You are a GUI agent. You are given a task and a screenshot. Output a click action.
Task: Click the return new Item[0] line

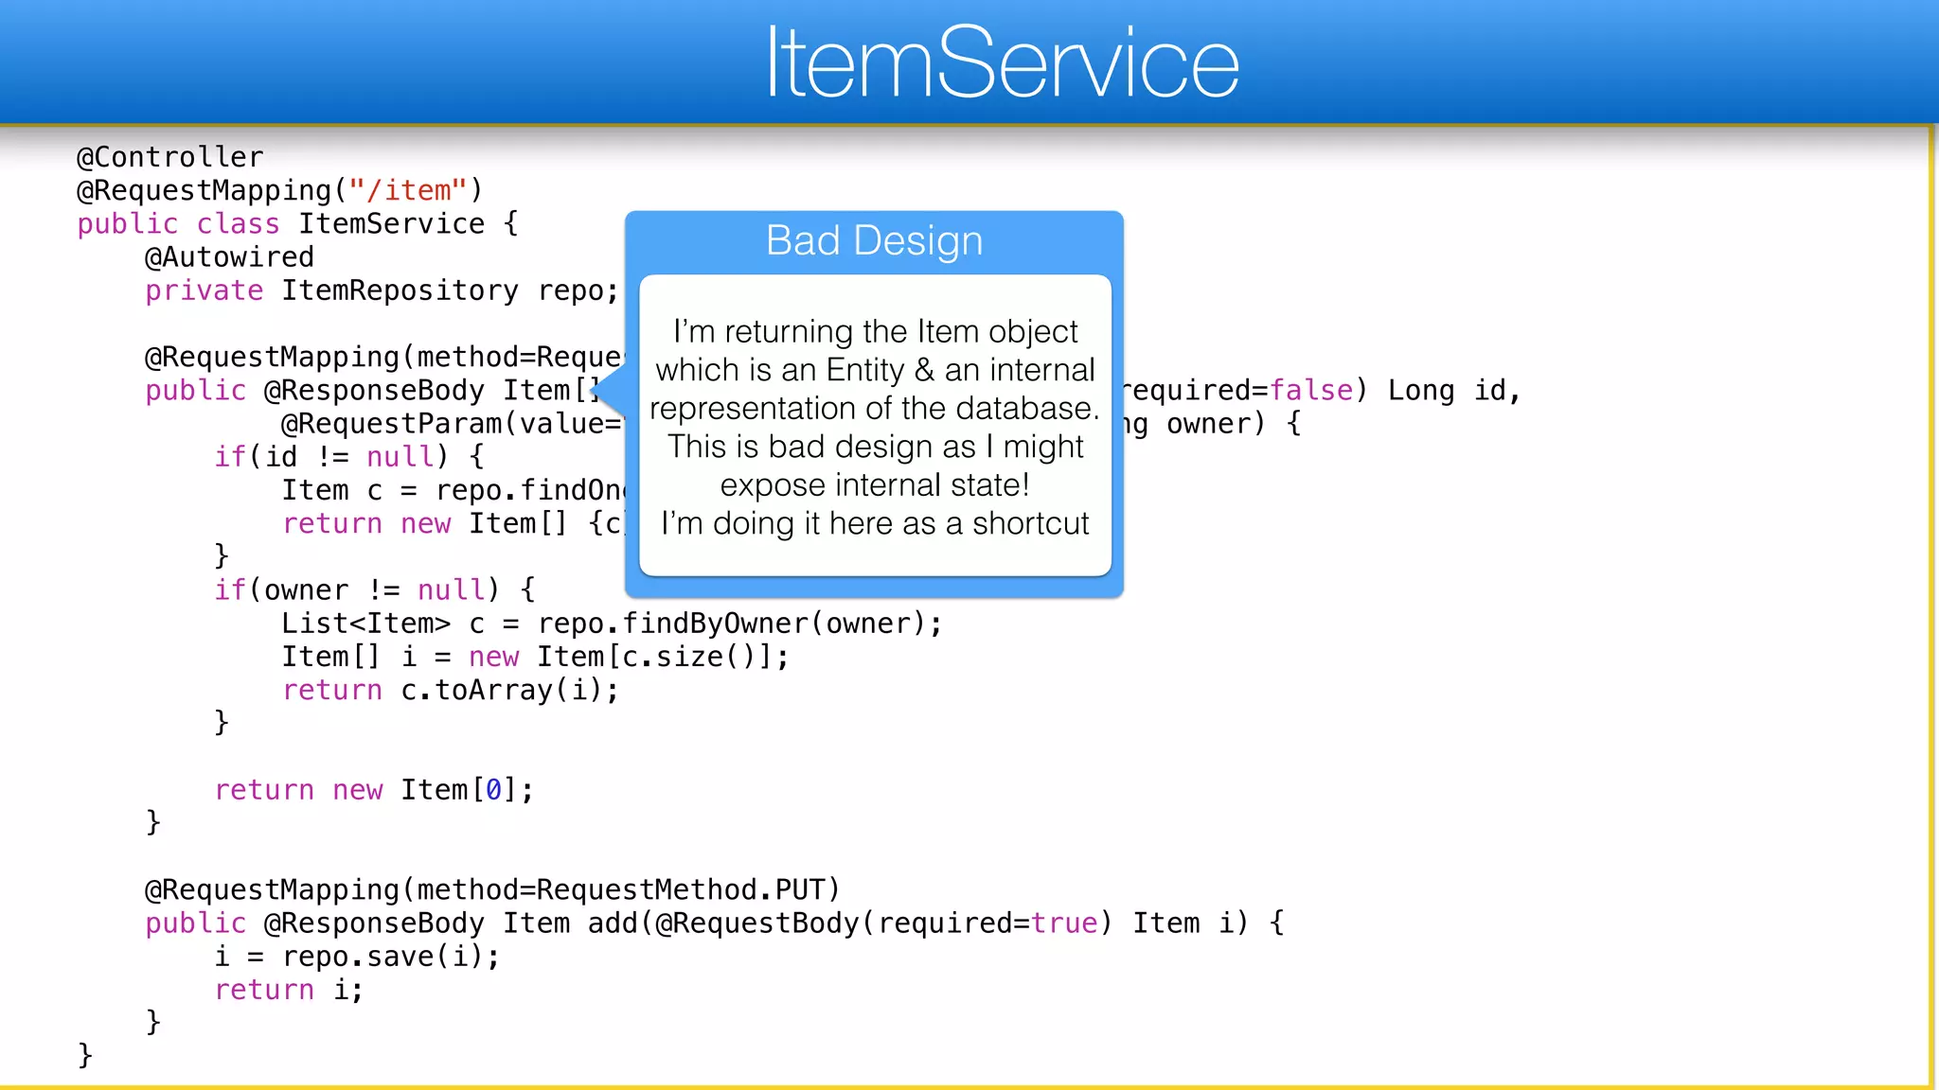click(374, 790)
